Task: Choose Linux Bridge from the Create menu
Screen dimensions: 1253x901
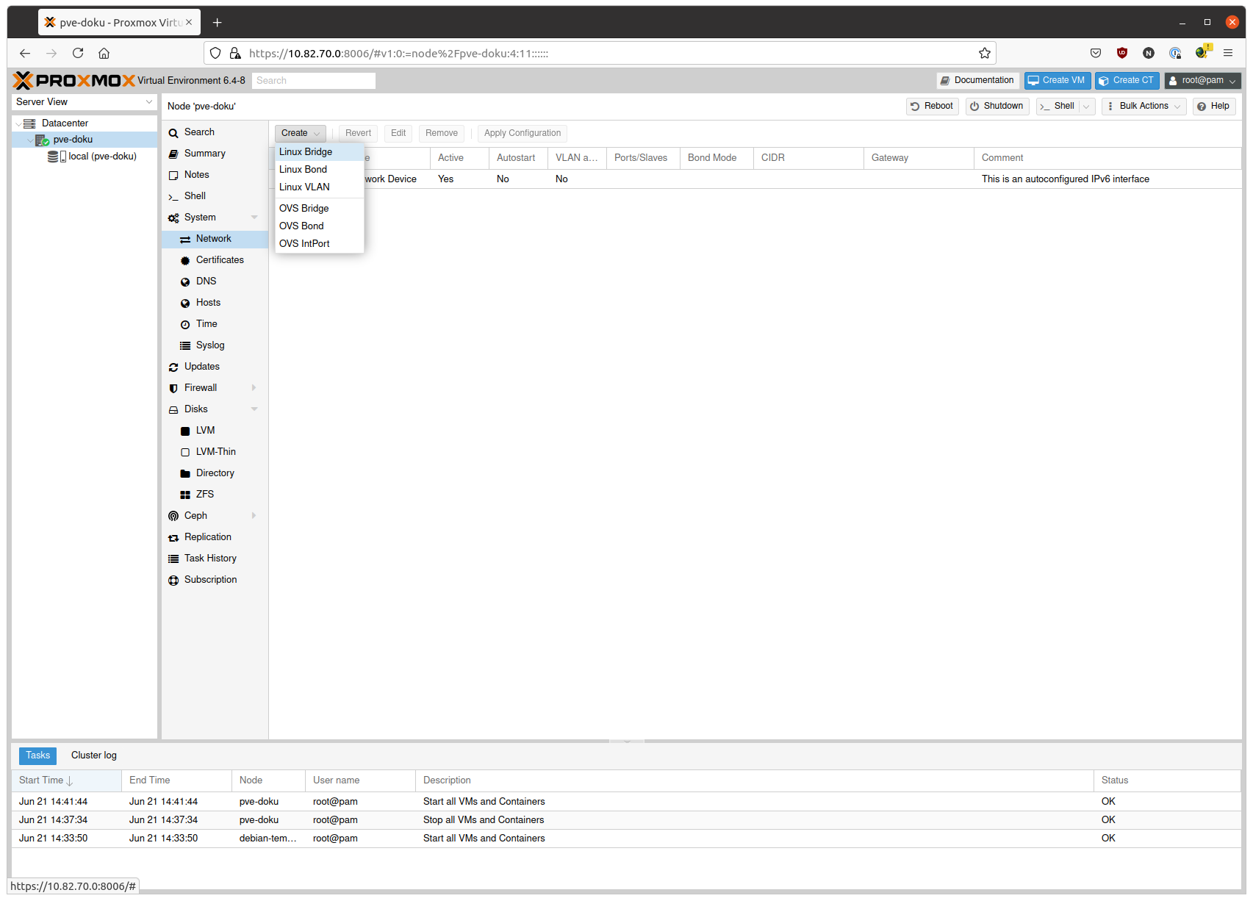Action: coord(306,152)
